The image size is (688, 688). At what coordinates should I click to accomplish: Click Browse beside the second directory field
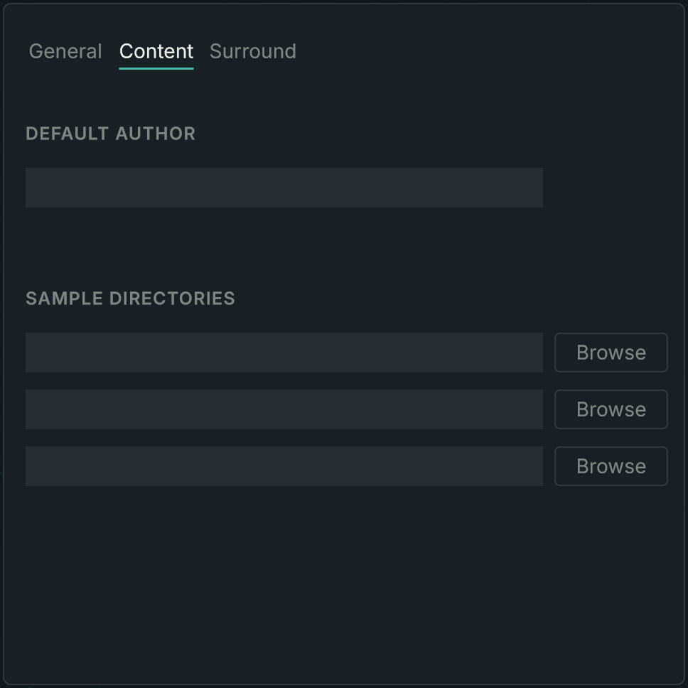(611, 409)
